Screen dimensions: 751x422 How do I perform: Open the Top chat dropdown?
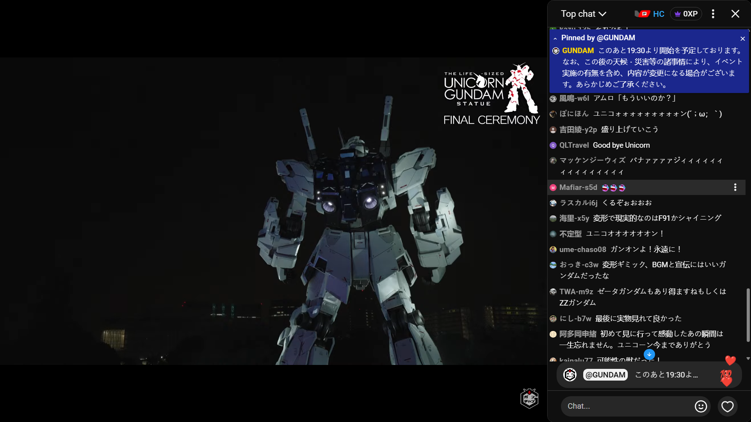click(583, 14)
